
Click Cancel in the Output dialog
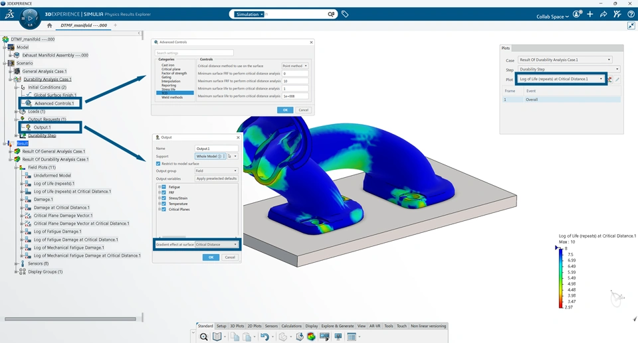(x=230, y=257)
